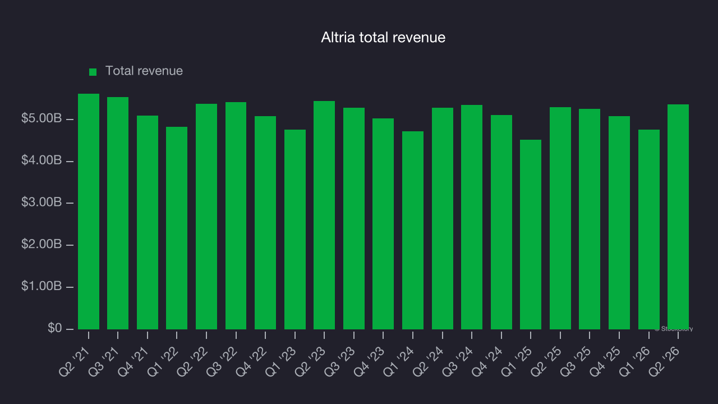718x404 pixels.
Task: Select the Q3 '24 revenue bar
Action: point(472,217)
